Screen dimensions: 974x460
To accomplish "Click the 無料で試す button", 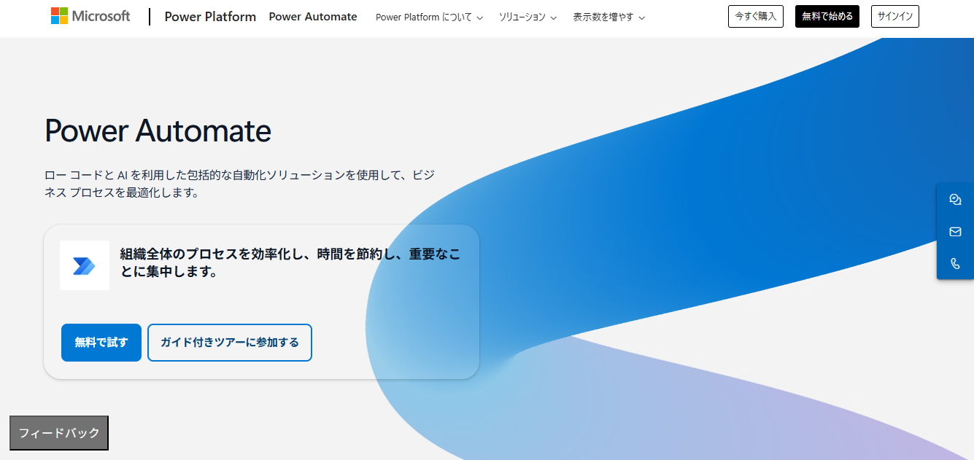I will tap(101, 343).
